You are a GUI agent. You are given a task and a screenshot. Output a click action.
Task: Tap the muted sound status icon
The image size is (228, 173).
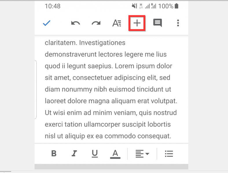click(134, 6)
